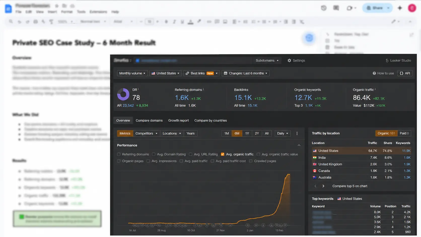Switch to Compare by countries tab

[x=210, y=121]
